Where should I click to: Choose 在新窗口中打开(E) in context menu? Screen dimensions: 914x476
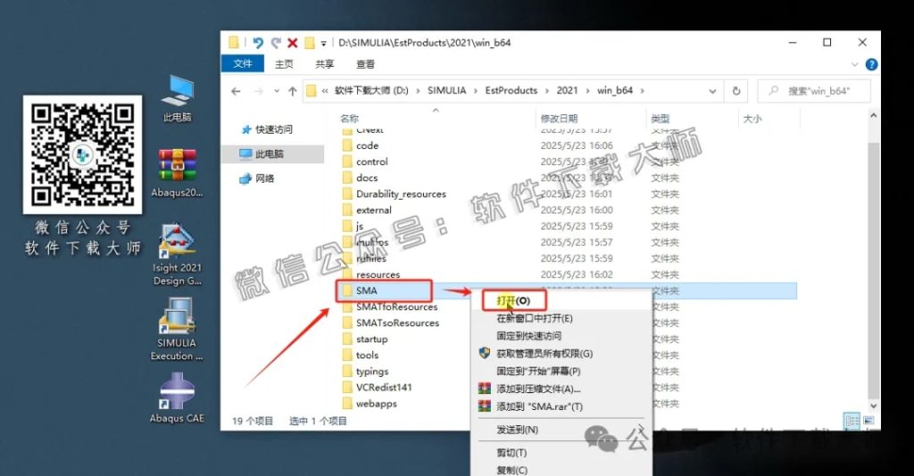coord(535,318)
